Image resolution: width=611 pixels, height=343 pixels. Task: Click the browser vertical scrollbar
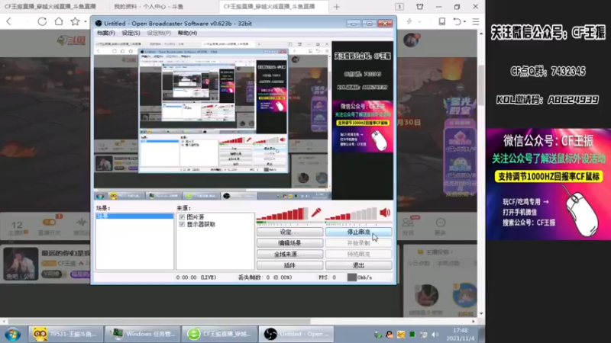481,86
